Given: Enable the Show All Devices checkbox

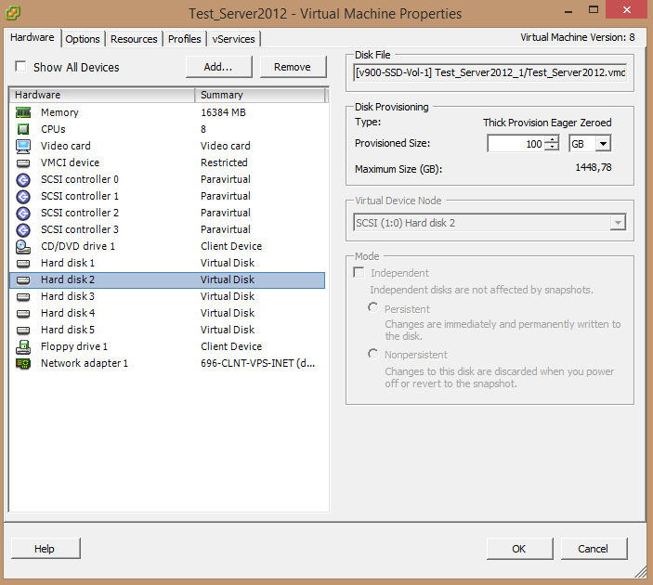Looking at the screenshot, I should point(20,66).
